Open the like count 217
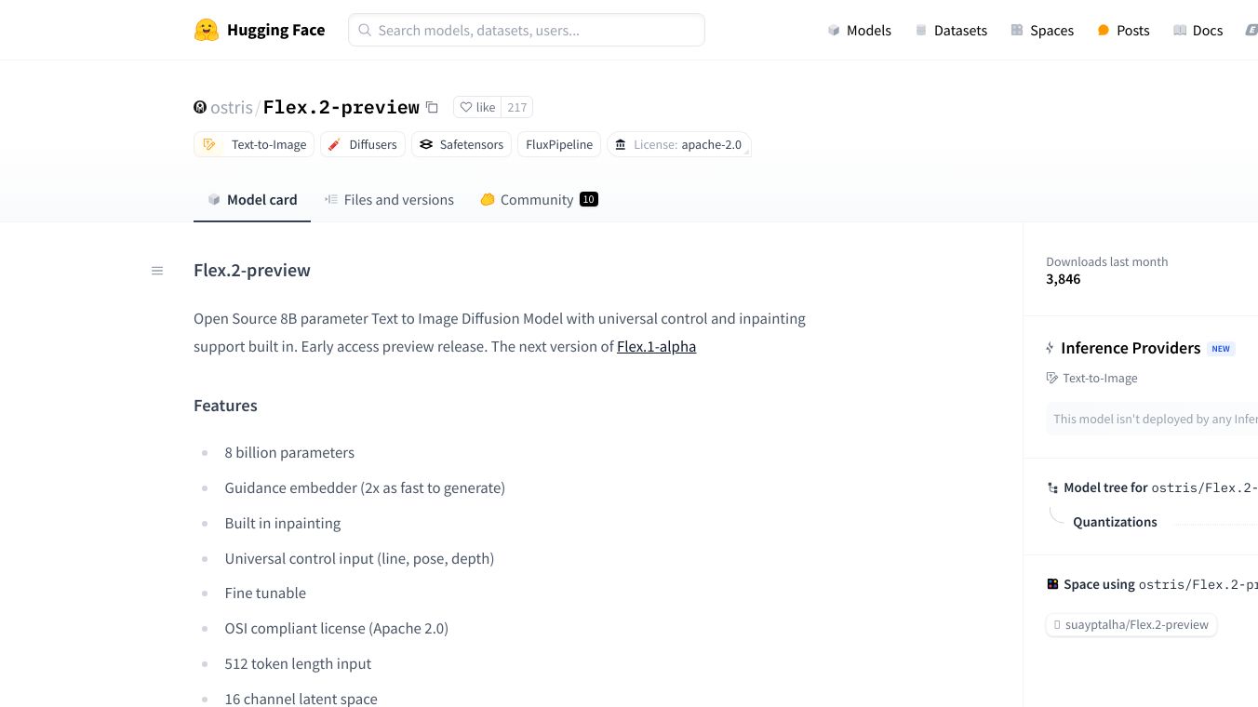 point(517,107)
